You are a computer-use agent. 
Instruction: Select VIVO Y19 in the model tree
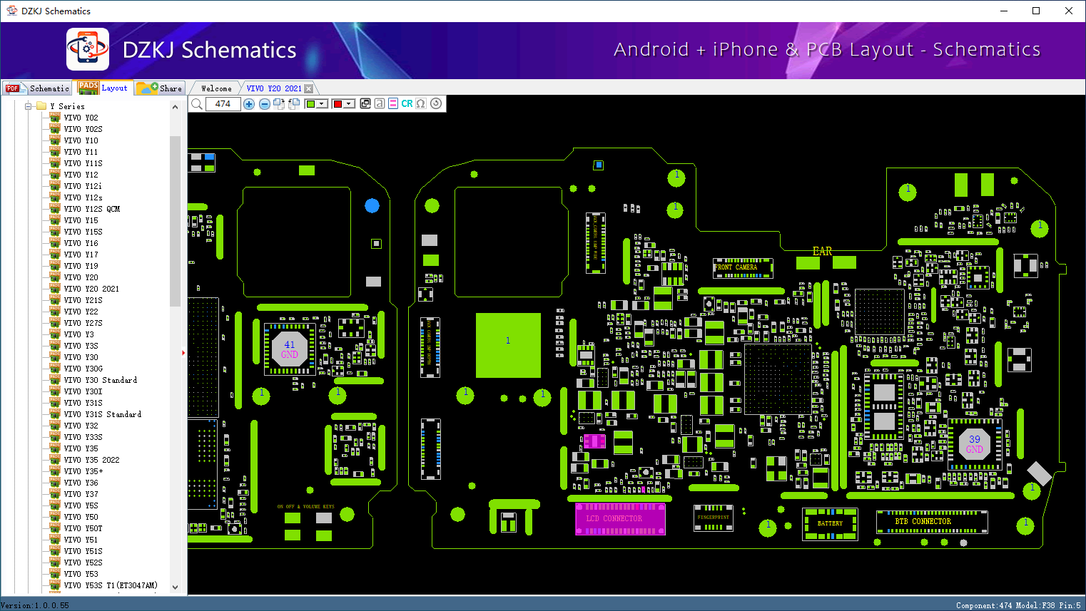coord(81,266)
